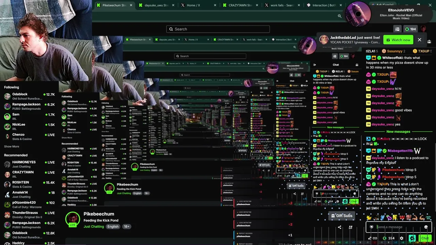Screen dimensions: 436x245
Task: Open chat settings gear icon
Action: (402, 238)
